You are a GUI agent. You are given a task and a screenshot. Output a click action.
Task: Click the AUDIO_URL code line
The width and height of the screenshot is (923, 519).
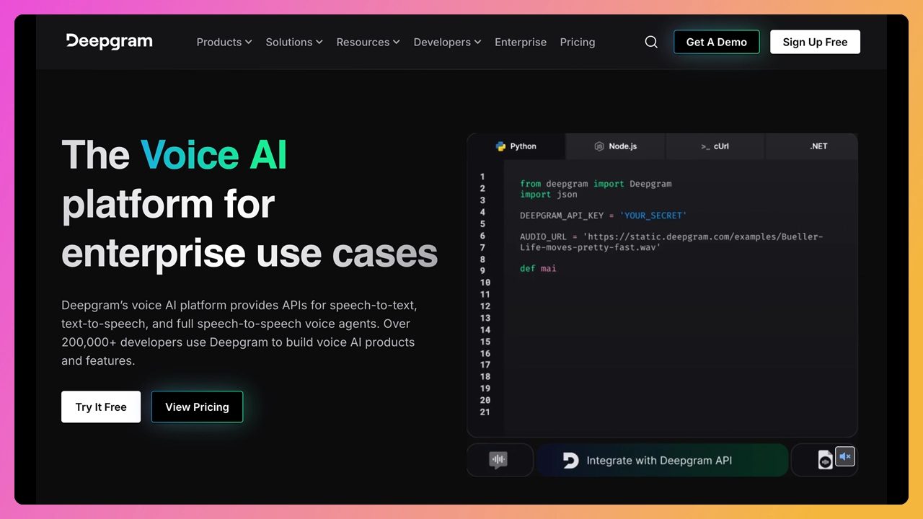[671, 241]
